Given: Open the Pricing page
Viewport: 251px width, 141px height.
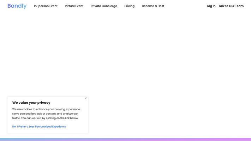Looking at the screenshot, I should (129, 6).
